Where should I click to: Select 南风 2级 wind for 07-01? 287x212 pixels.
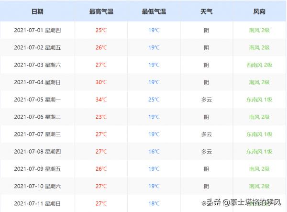pyautogui.click(x=259, y=30)
